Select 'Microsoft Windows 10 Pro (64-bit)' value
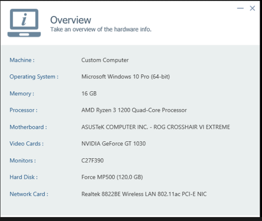Image resolution: width=262 pixels, height=221 pixels. 126,77
